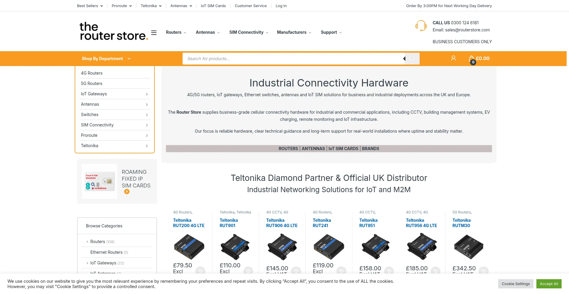Viewport: 569px width, 294px height.
Task: Open the RUT241 product image
Action: [329, 247]
